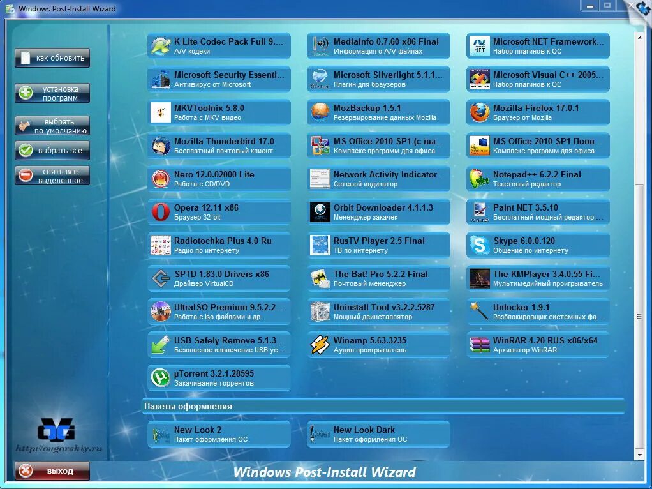
Task: Click 'Мощный деинсталлятор' description text
Action: point(373,317)
